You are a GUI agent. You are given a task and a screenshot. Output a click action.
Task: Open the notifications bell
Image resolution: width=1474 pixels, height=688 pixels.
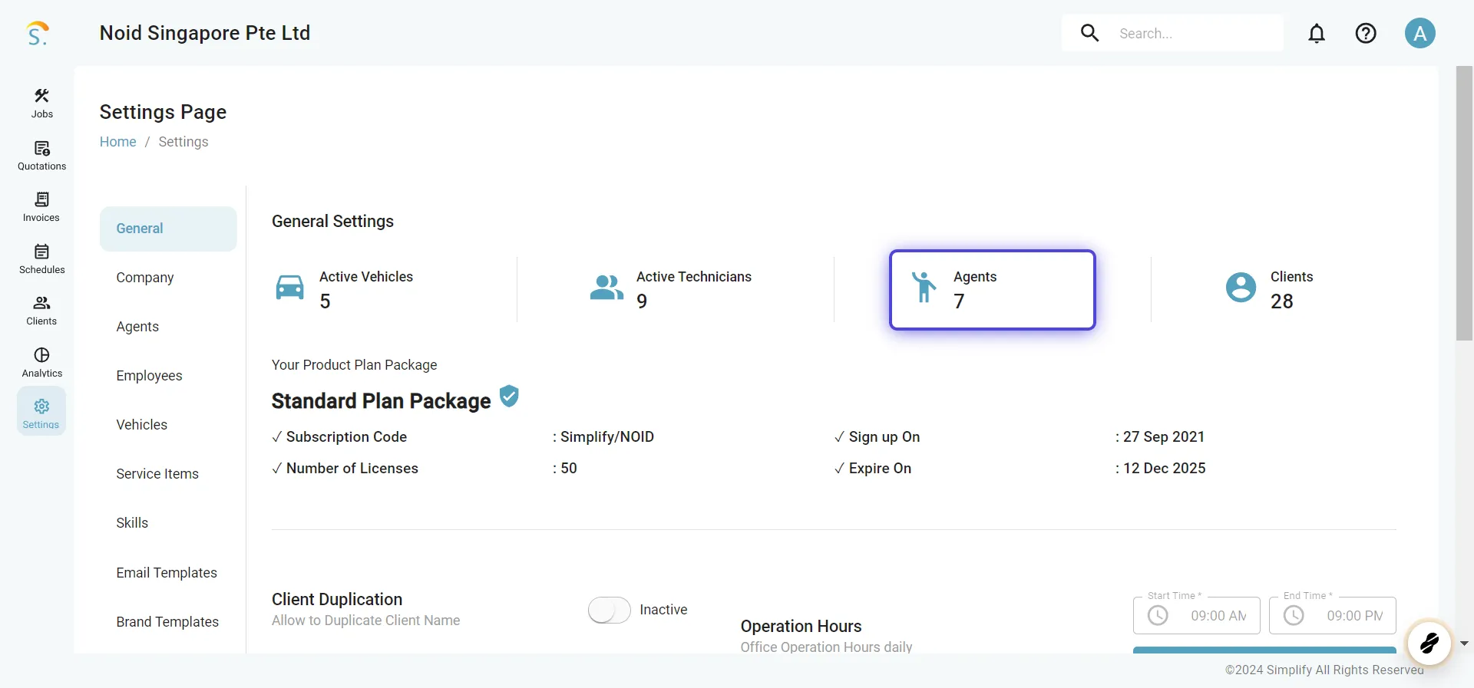1317,33
